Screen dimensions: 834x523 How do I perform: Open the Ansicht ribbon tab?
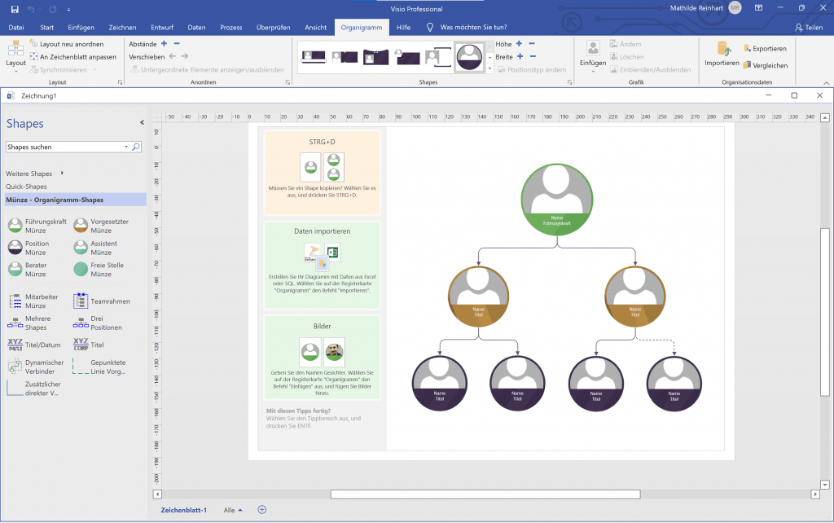coord(315,26)
